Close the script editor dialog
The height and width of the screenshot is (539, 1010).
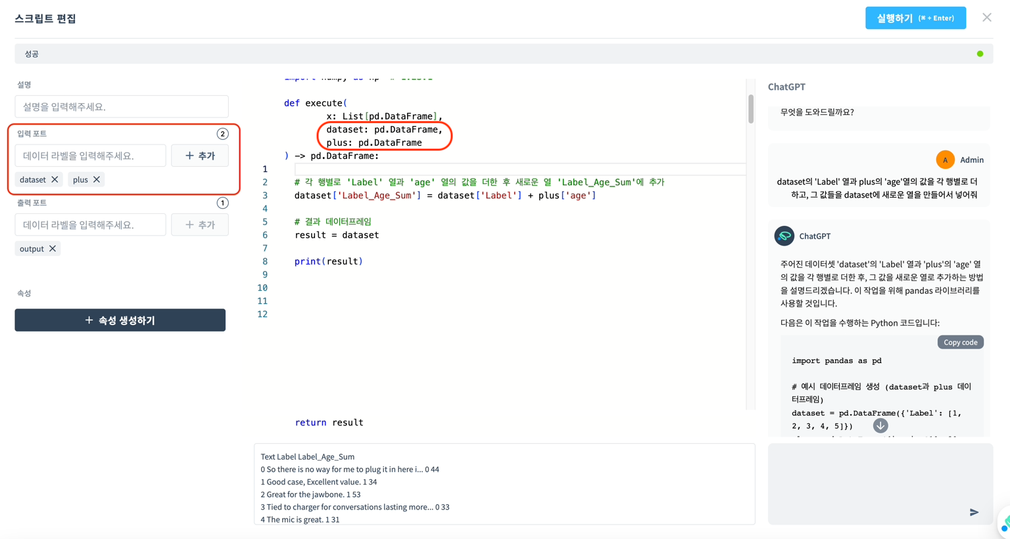click(986, 18)
